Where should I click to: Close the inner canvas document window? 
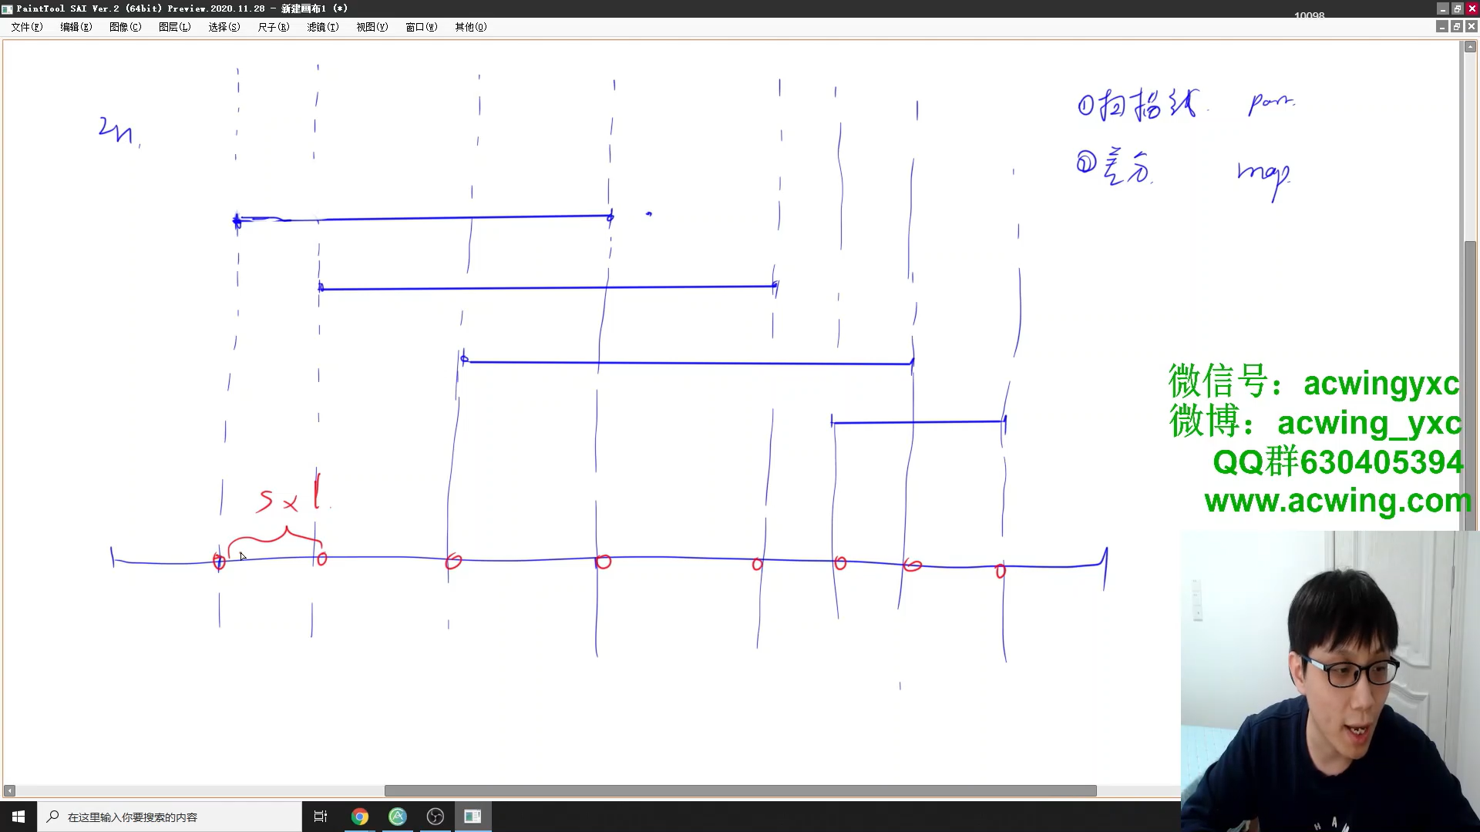(x=1471, y=26)
